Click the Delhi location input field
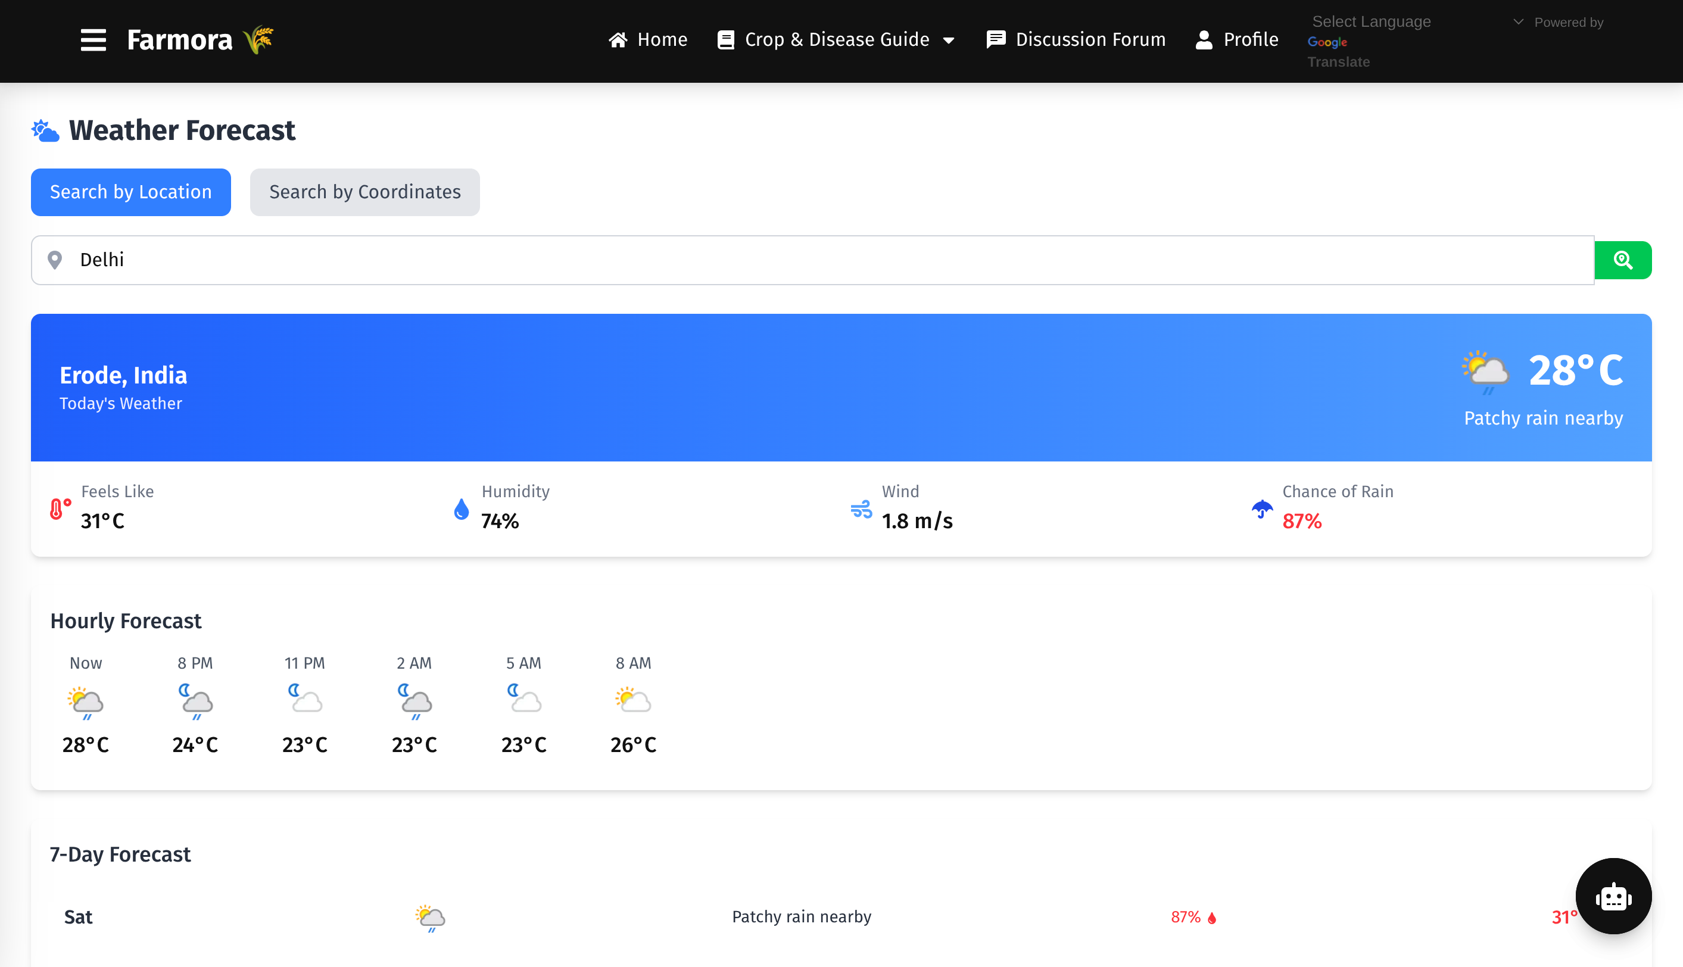The width and height of the screenshot is (1683, 967). 797,260
